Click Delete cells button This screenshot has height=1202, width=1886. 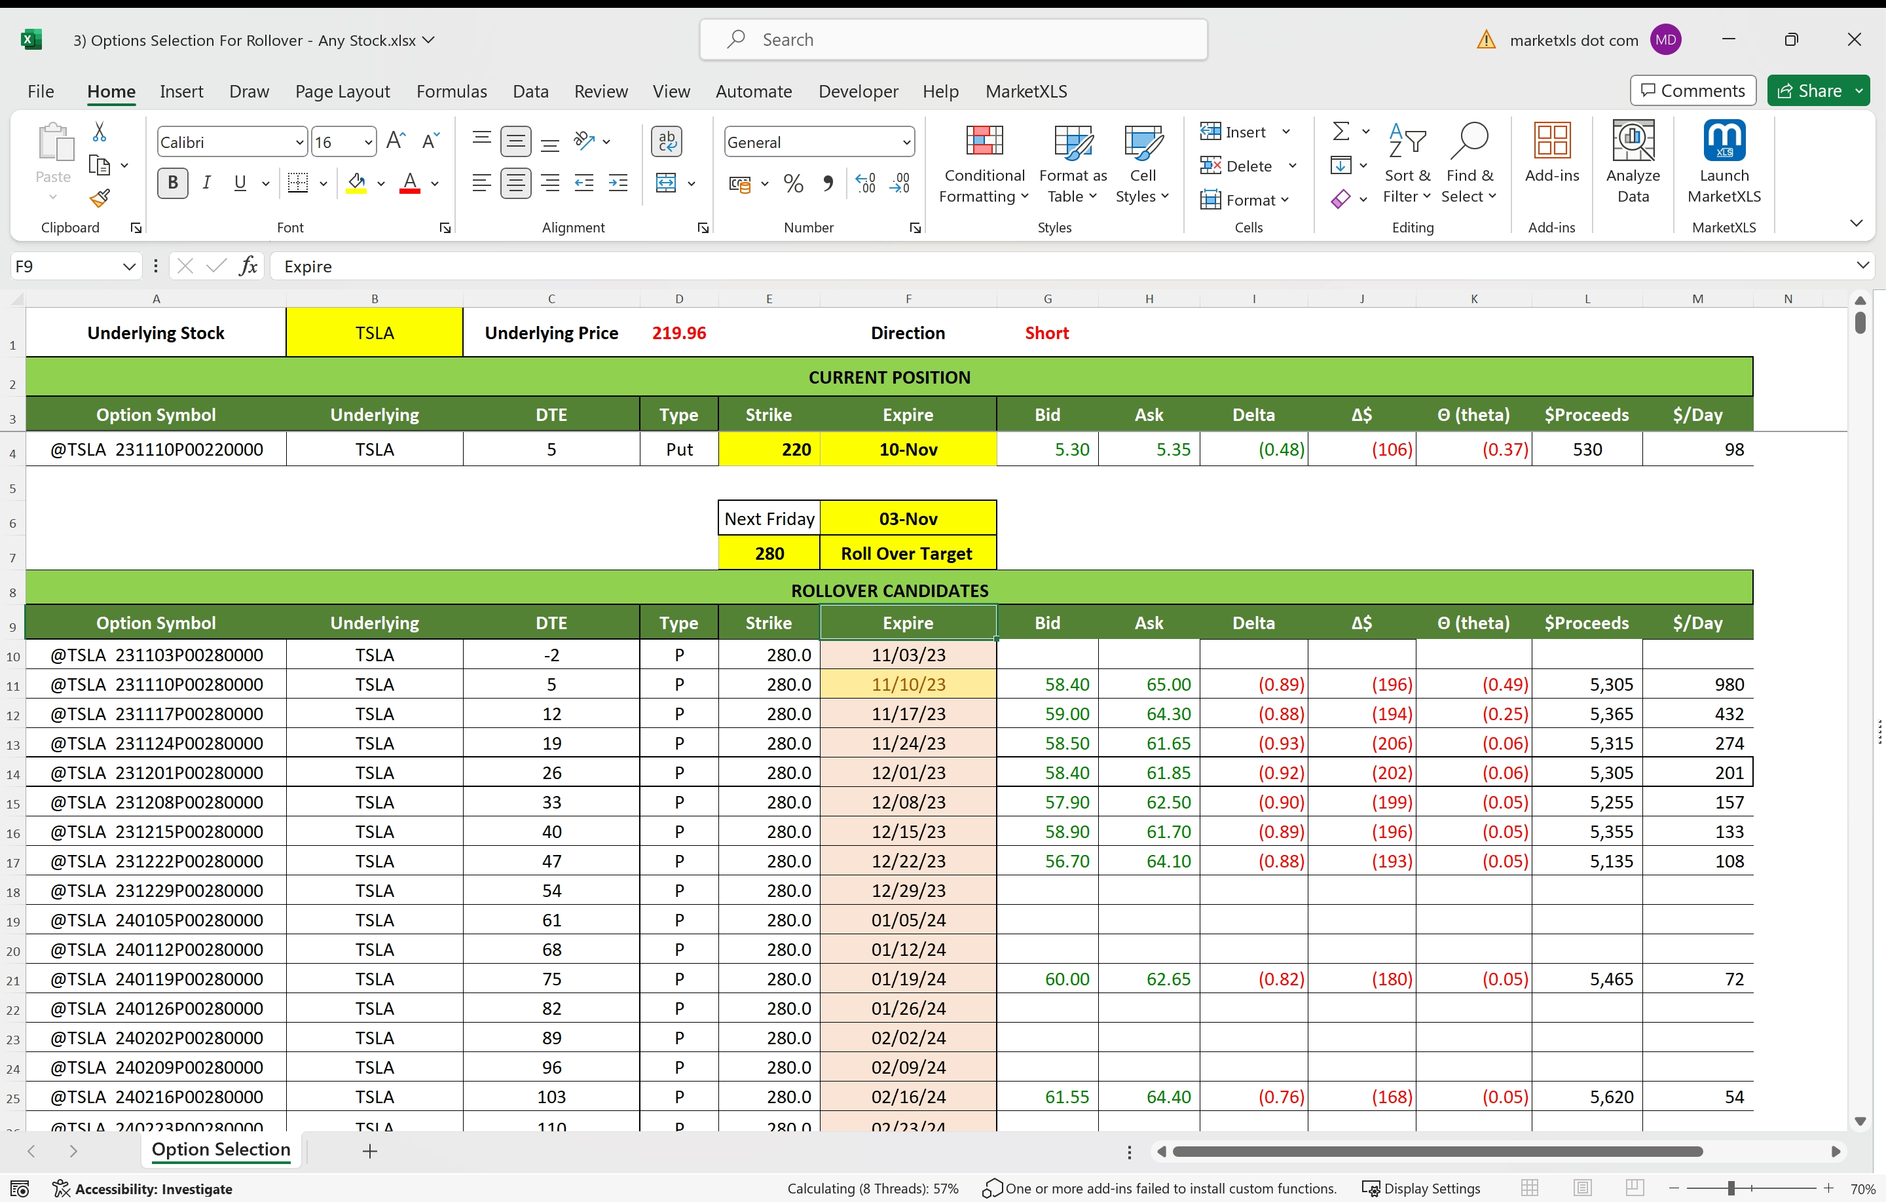click(1236, 165)
